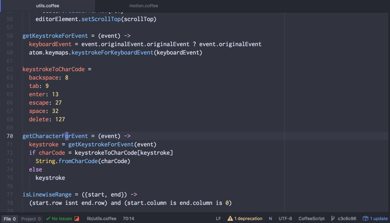390x223 pixels.
Task: Click the lib/utils.coffee path in status bar
Action: coord(102,218)
